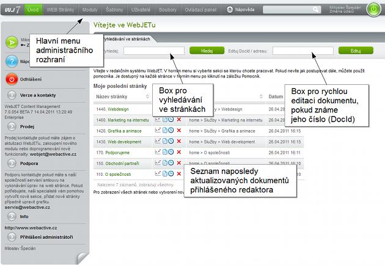Click the search magnifier icon in top bar

[x=316, y=10]
